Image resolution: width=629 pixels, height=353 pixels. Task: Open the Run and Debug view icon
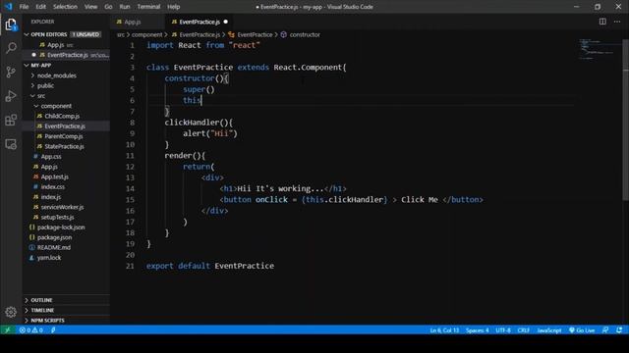click(x=11, y=96)
